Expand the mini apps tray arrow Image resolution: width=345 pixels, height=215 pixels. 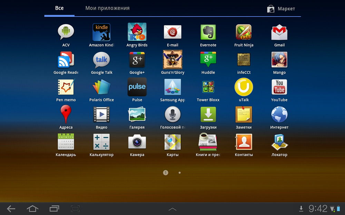tap(172, 209)
